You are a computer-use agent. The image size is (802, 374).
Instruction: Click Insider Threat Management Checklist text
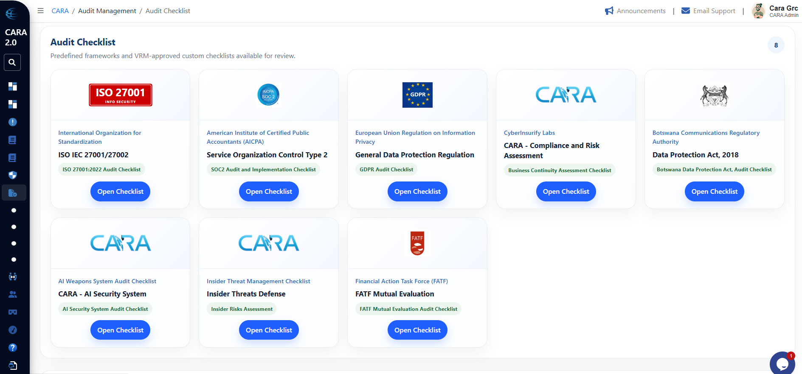pos(259,281)
